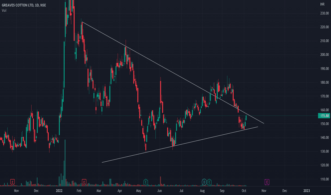This screenshot has height=195, width=331.
Task: Open the red earnings marker near Feb
Action: point(84,182)
